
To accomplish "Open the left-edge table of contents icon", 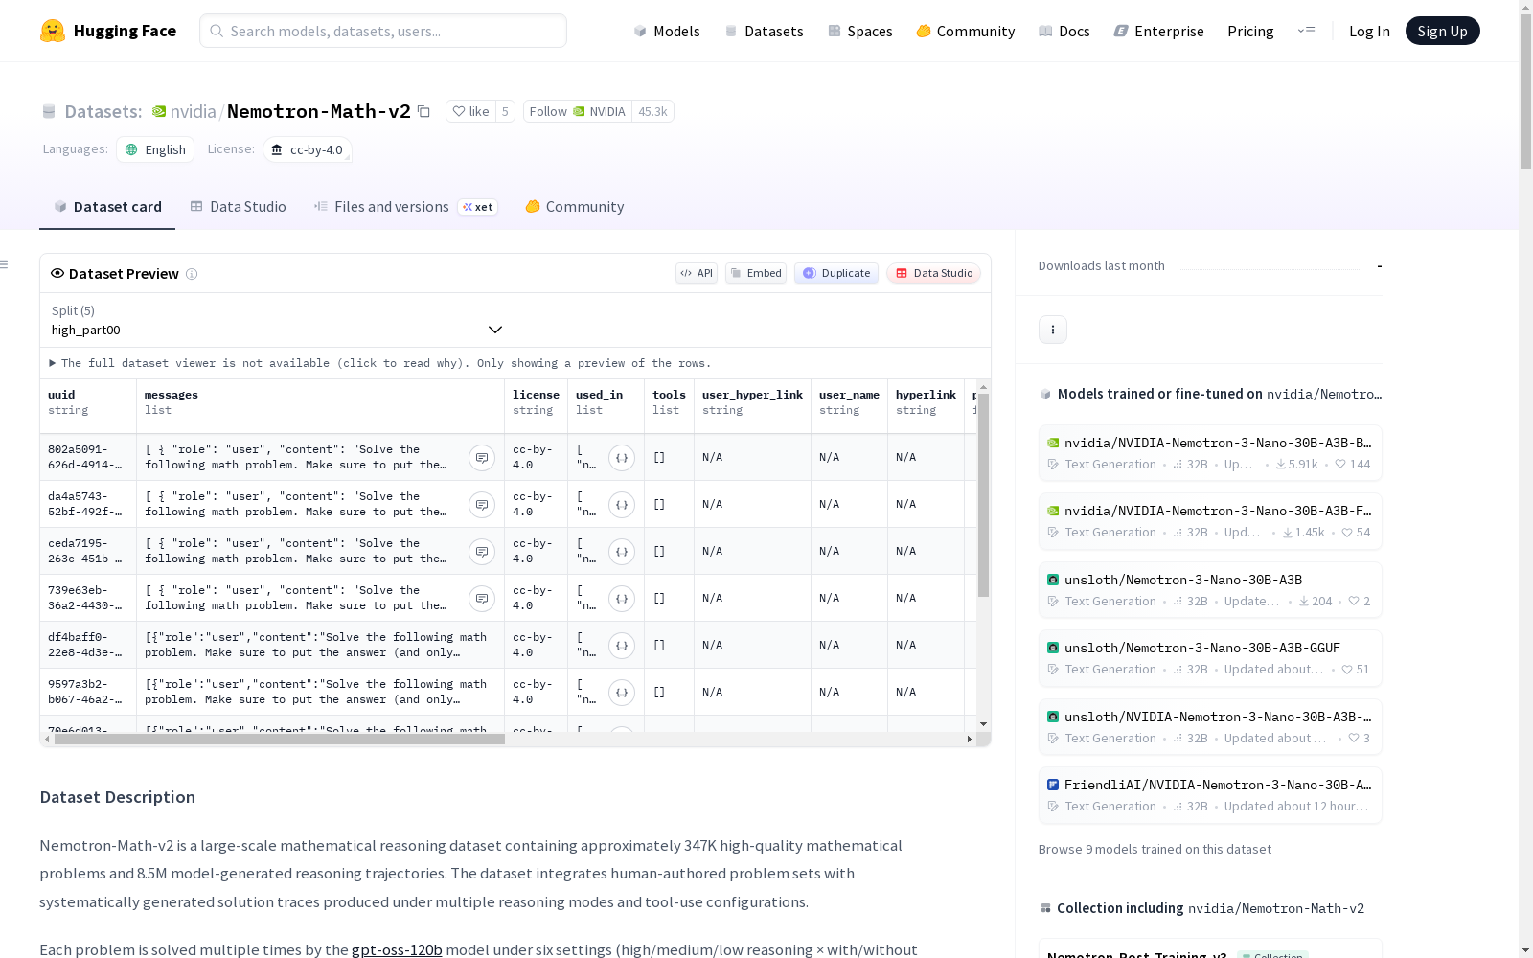I will 5,264.
